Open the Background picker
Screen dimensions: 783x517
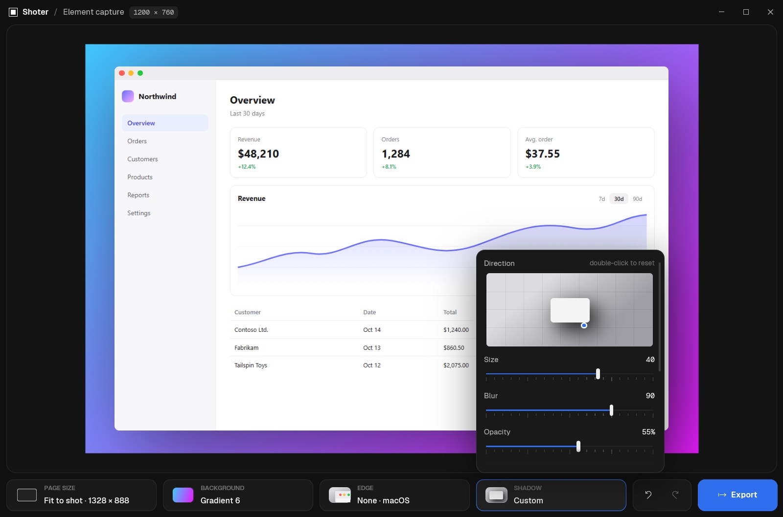tap(238, 495)
